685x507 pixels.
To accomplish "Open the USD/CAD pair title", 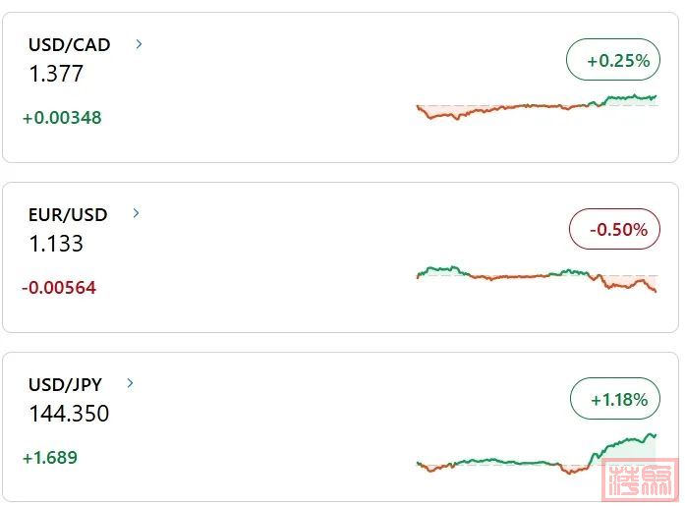I will tap(70, 45).
